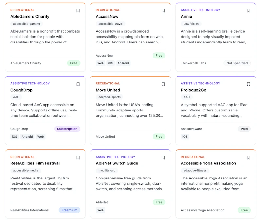
Task: Open the Proloquo2Go card title
Action: click(x=194, y=90)
